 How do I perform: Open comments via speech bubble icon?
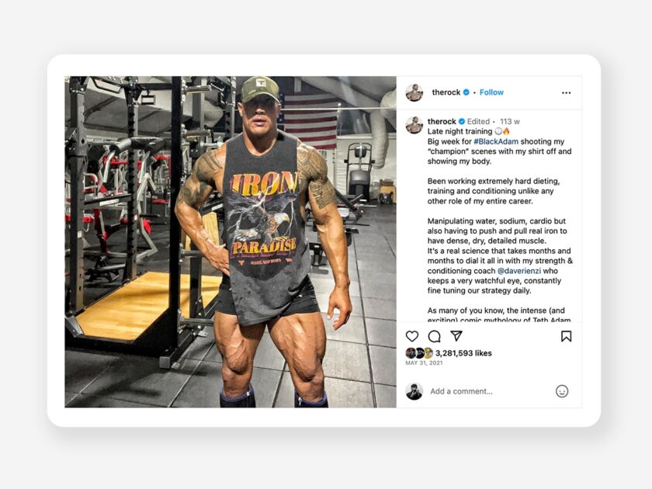tap(434, 336)
